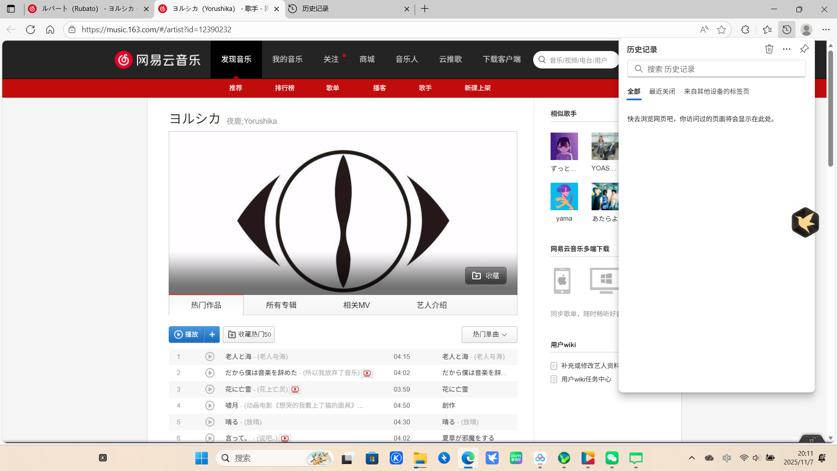The width and height of the screenshot is (837, 471).
Task: Open browser settings and more menu
Action: coord(826,30)
